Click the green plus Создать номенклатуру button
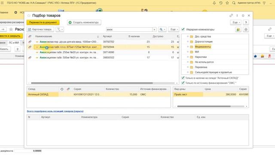This screenshot has width=275, height=155. pos(84,22)
